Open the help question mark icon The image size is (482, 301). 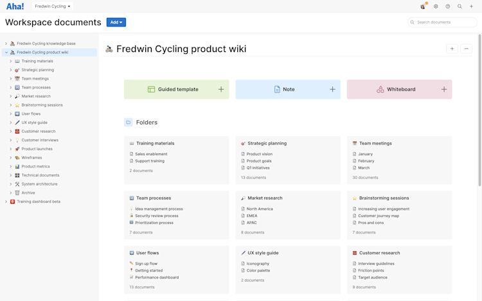(447, 6)
